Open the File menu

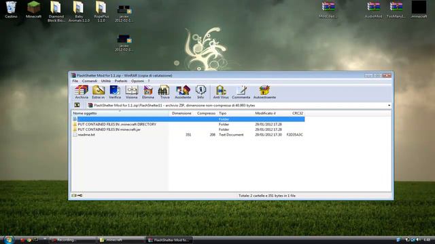click(75, 81)
